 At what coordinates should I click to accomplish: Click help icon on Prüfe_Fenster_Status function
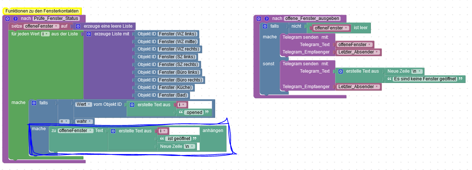(x=15, y=18)
